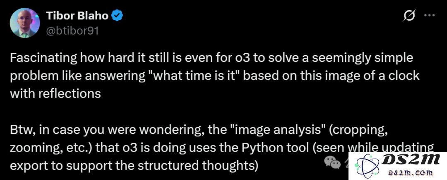This screenshot has width=447, height=180.
Task: Click the blue verified badge
Action: [x=117, y=16]
